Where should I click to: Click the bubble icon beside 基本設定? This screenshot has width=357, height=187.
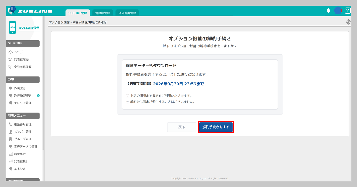[x=11, y=169]
